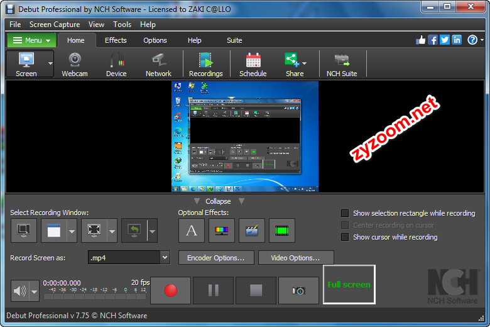Screen dimensions: 490x327
Task: Toggle the speaker audio button
Action: [x=20, y=291]
